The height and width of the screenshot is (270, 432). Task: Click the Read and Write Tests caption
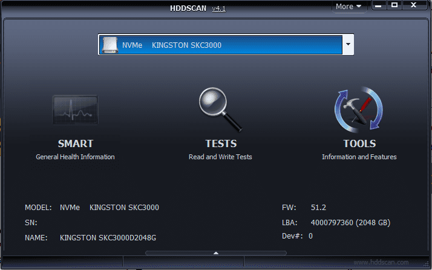[x=220, y=157]
